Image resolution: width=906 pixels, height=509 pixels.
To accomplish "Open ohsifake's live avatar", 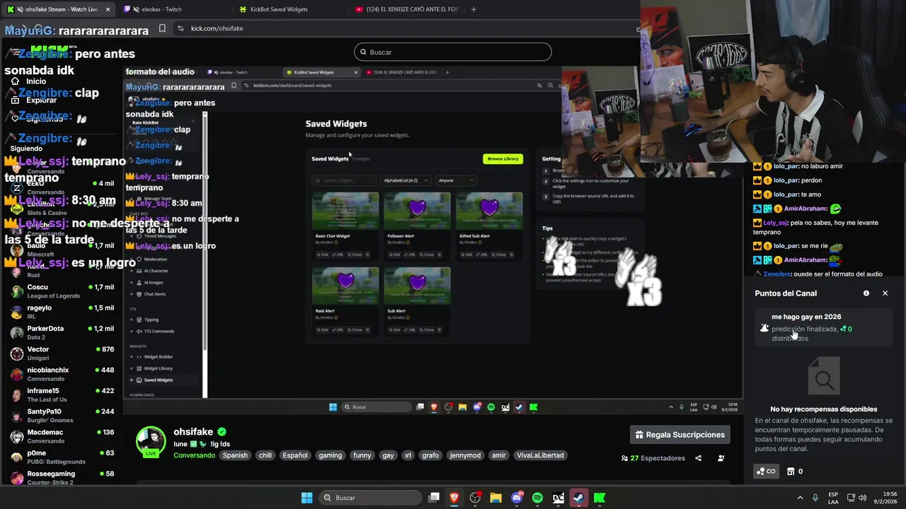I will (151, 442).
